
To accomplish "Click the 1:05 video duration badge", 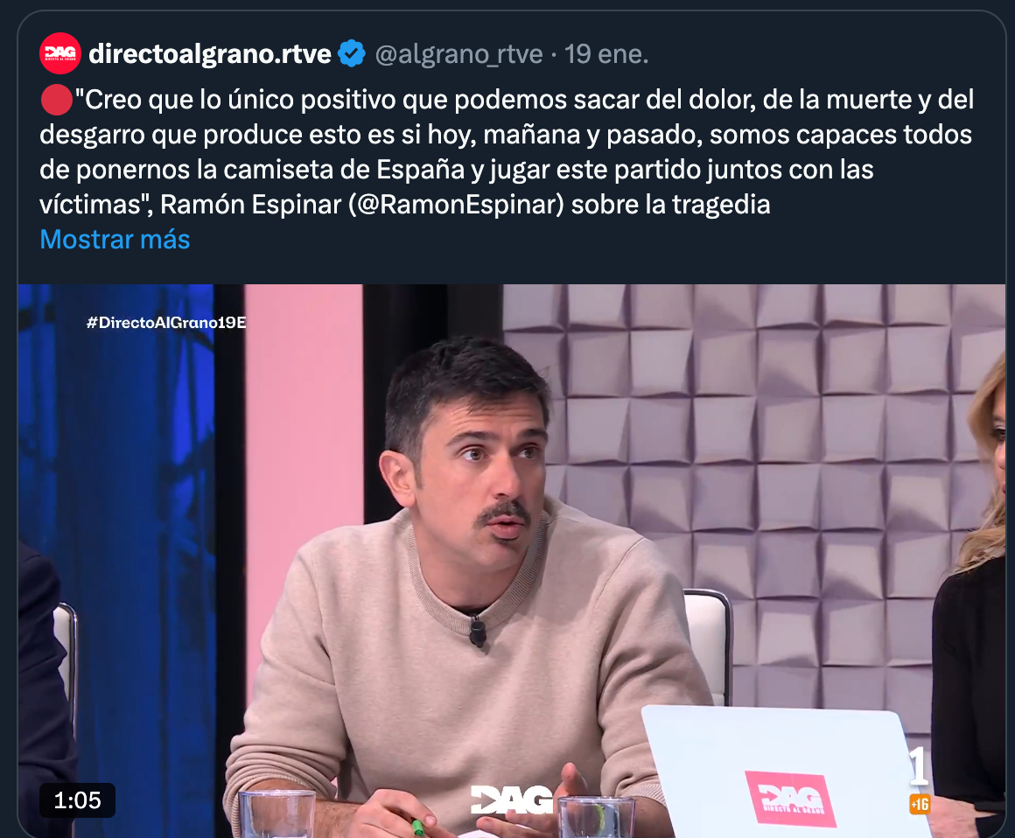I will click(78, 800).
